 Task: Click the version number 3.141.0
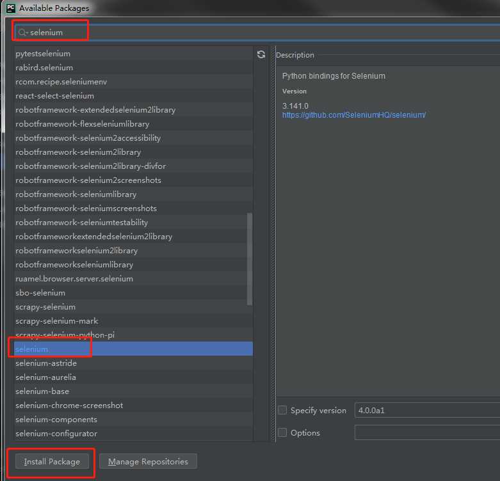click(295, 106)
